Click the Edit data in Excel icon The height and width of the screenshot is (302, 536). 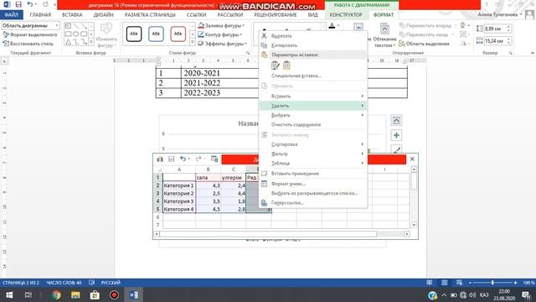pos(214,159)
